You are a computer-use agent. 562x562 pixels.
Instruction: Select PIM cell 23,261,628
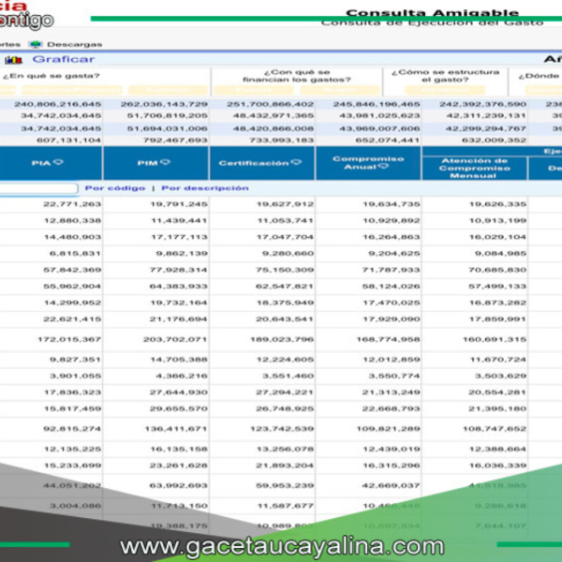click(179, 466)
